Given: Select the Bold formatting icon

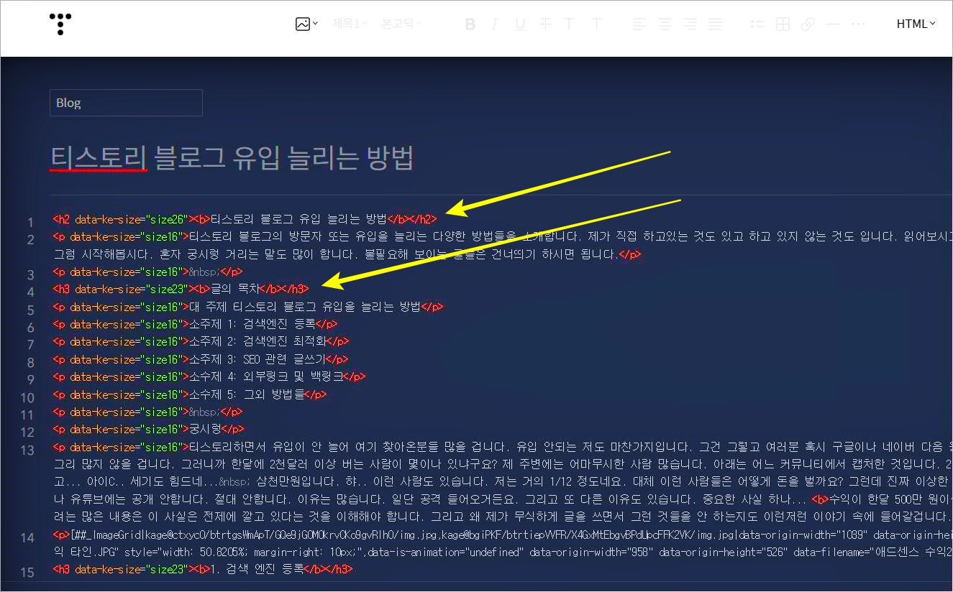Looking at the screenshot, I should (470, 24).
